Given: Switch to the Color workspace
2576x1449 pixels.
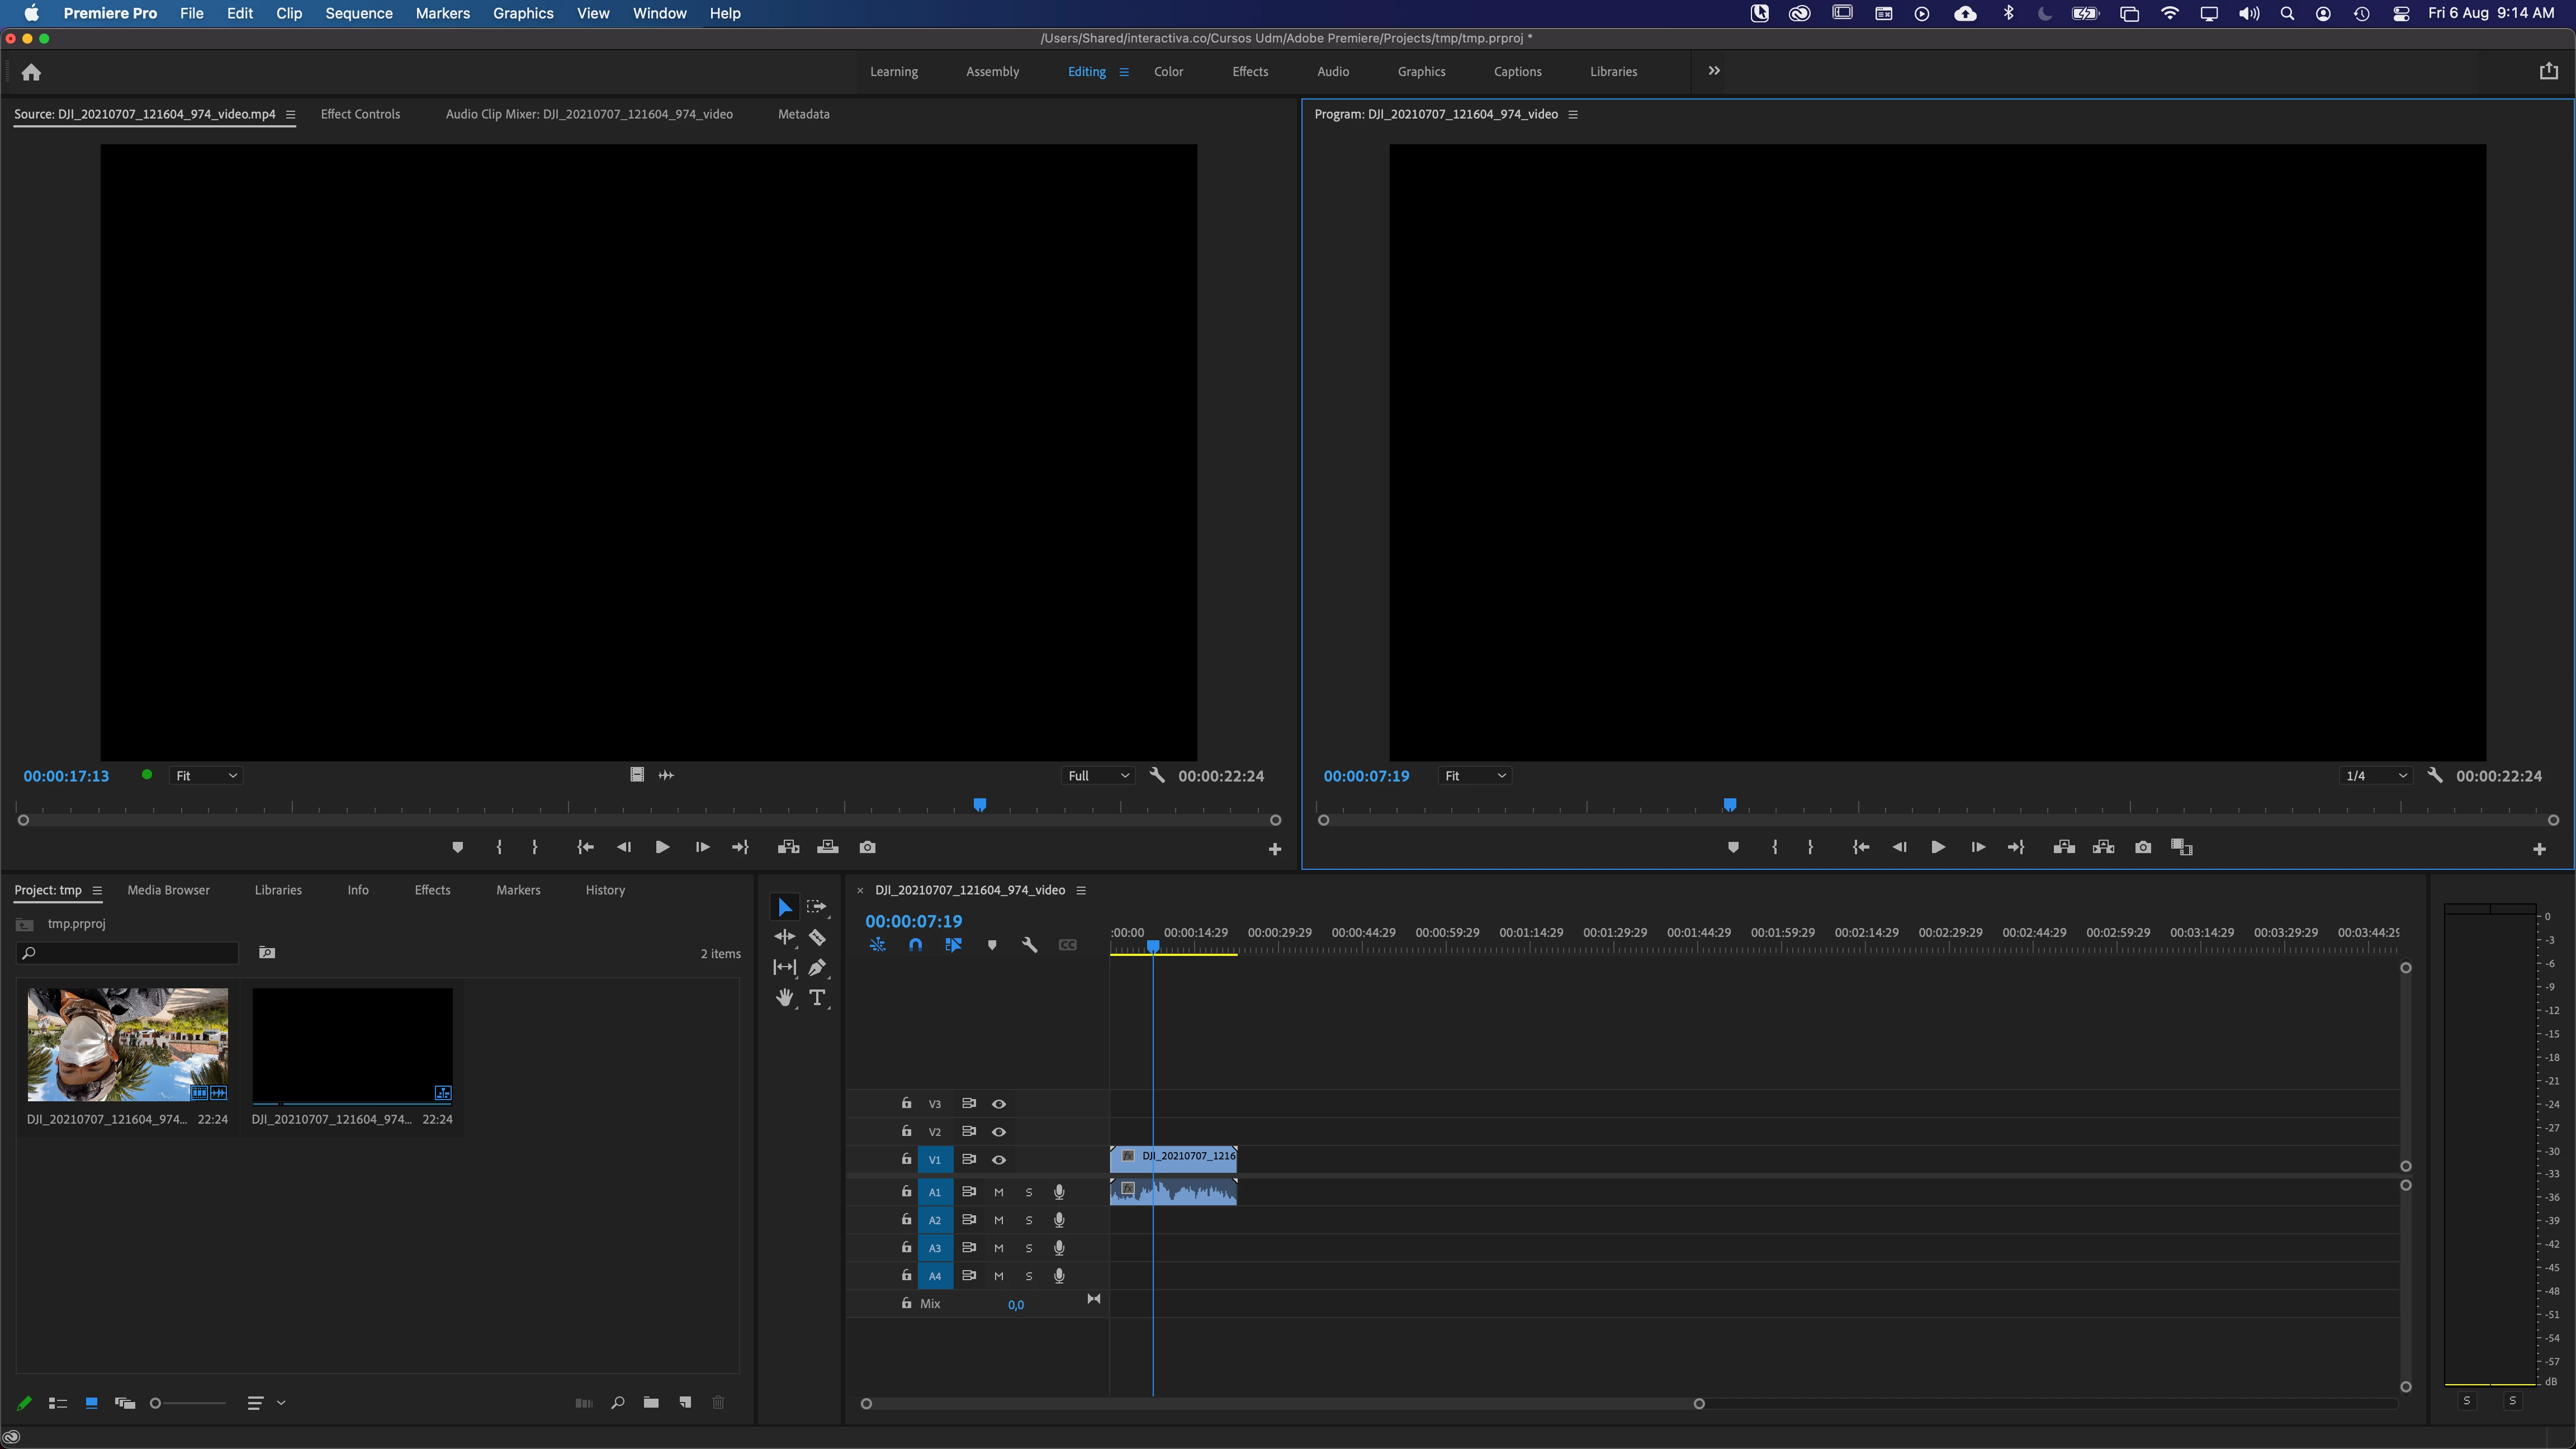Looking at the screenshot, I should 1168,72.
